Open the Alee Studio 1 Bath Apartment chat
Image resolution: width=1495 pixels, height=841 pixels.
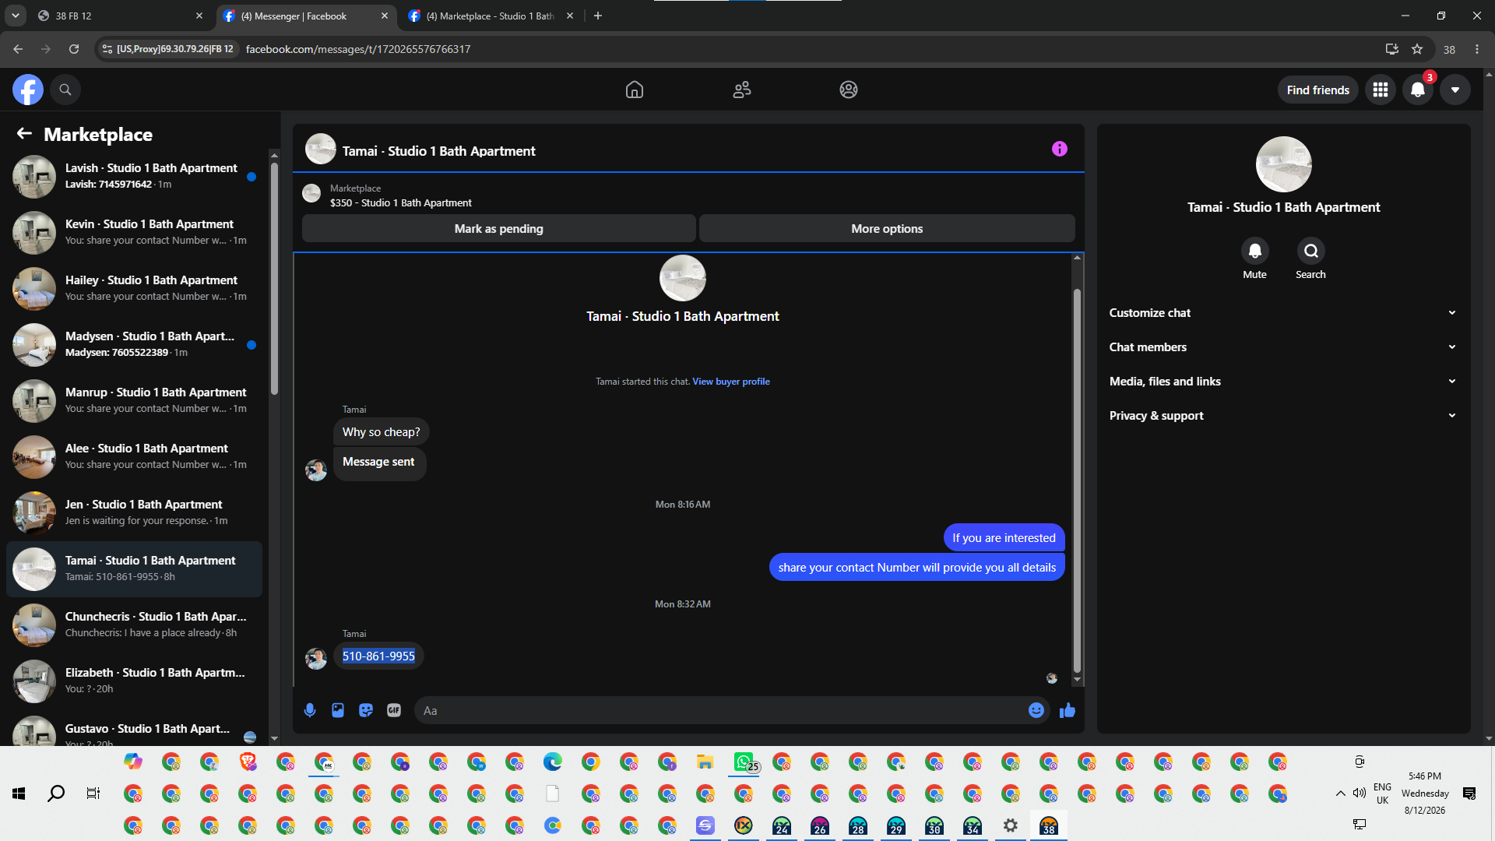pos(134,456)
